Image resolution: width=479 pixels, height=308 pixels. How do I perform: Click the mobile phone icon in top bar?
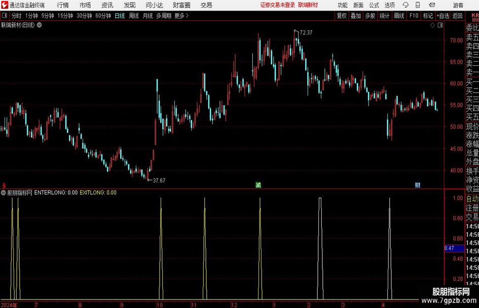[x=418, y=5]
